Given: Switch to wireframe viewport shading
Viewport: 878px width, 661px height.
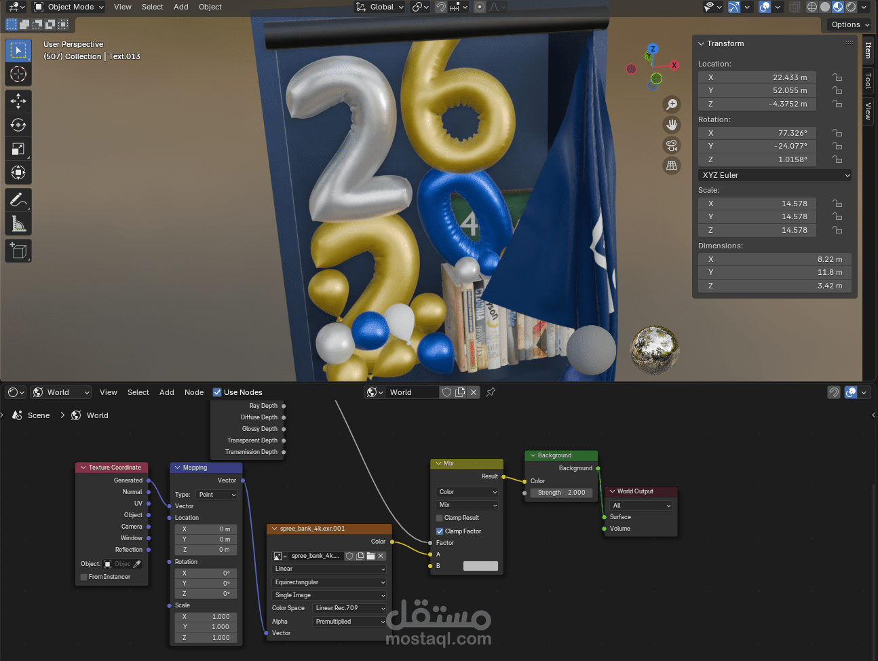Looking at the screenshot, I should 812,7.
